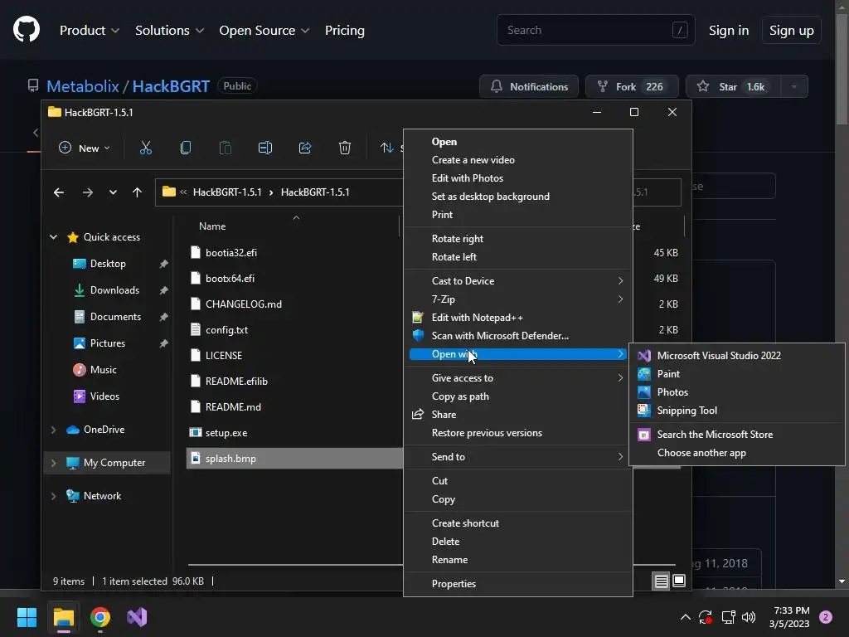Expand the Send to submenu
This screenshot has height=637, width=849.
[x=518, y=458]
